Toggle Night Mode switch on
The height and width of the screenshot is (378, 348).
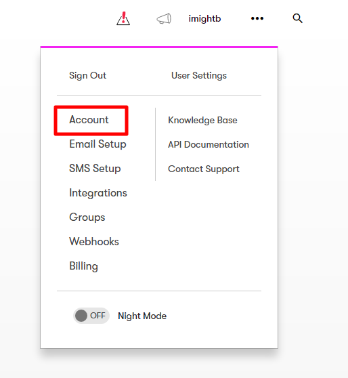point(91,316)
